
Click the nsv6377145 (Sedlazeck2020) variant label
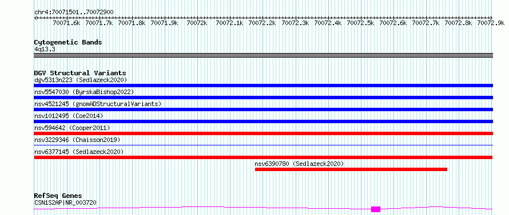(79, 152)
